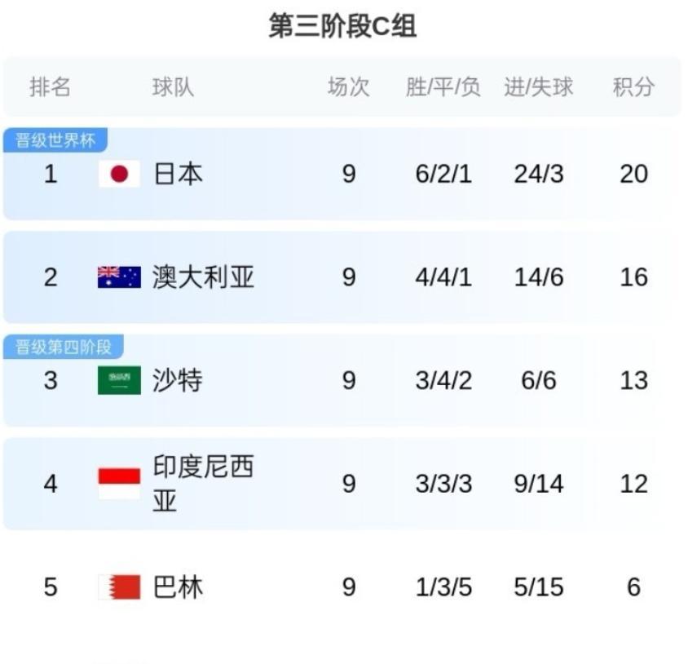Click the Saudi Arabia flag icon
Image resolution: width=688 pixels, height=664 pixels.
point(119,380)
